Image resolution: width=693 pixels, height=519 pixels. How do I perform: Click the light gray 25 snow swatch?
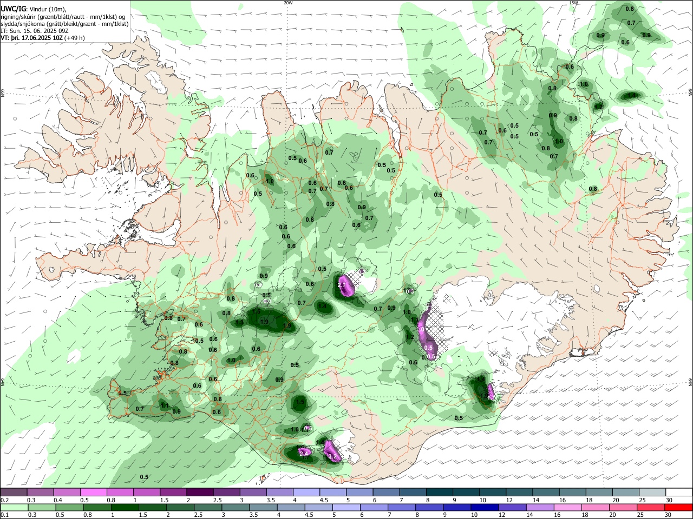coord(653,492)
